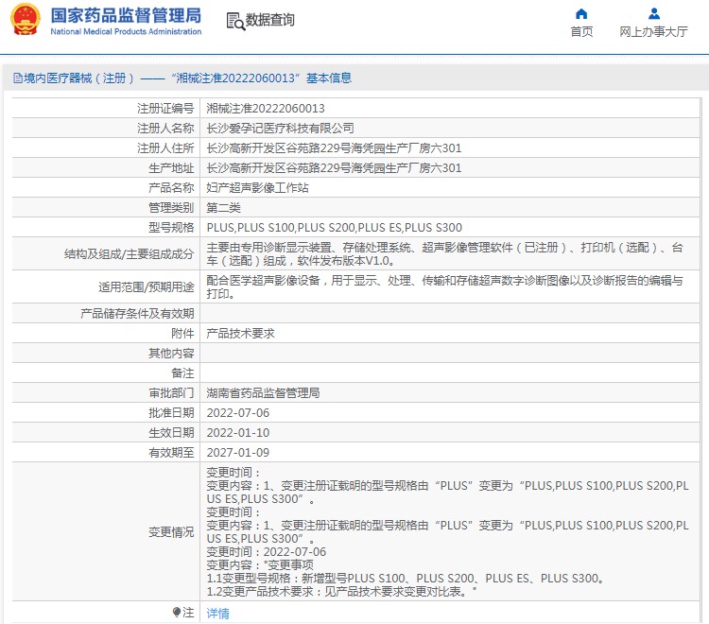The height and width of the screenshot is (624, 709).
Task: Click the 1.2变更产品技术要求 line
Action: coord(341,592)
